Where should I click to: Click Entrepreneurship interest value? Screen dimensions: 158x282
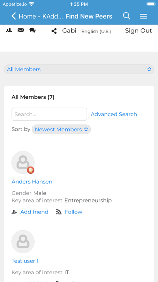88,200
